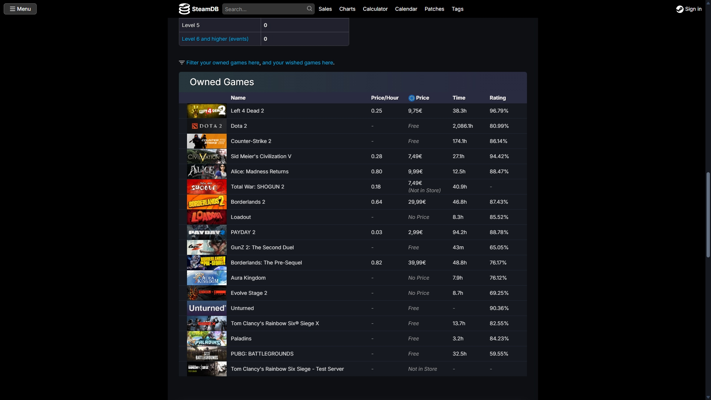Click the PAYDAY 2 thumbnail
This screenshot has width=711, height=400.
(x=207, y=232)
